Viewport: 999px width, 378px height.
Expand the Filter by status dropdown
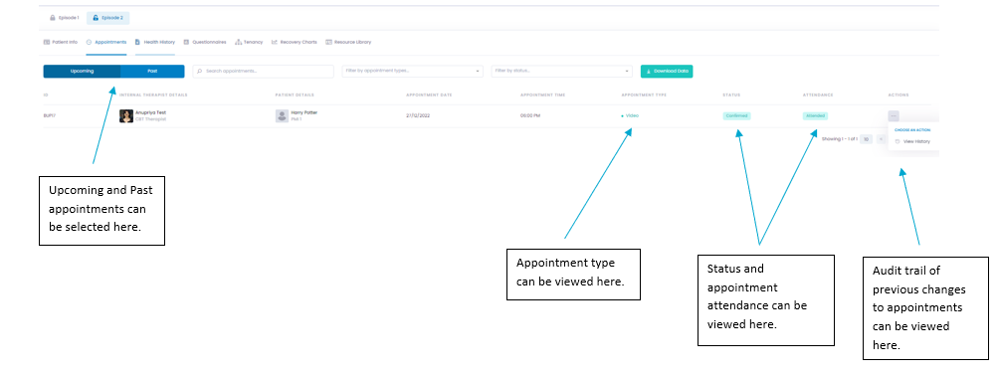562,72
